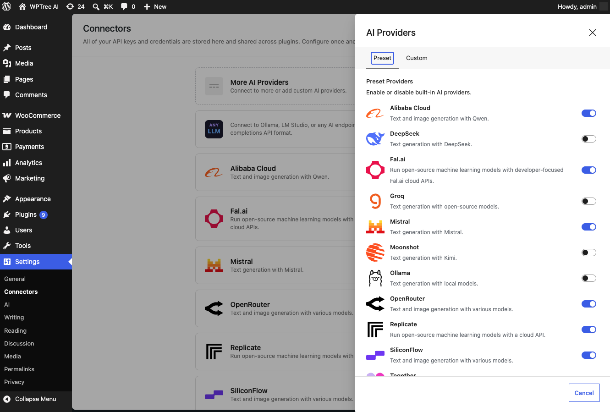The height and width of the screenshot is (412, 610).
Task: Open Reading settings
Action: [15, 330]
